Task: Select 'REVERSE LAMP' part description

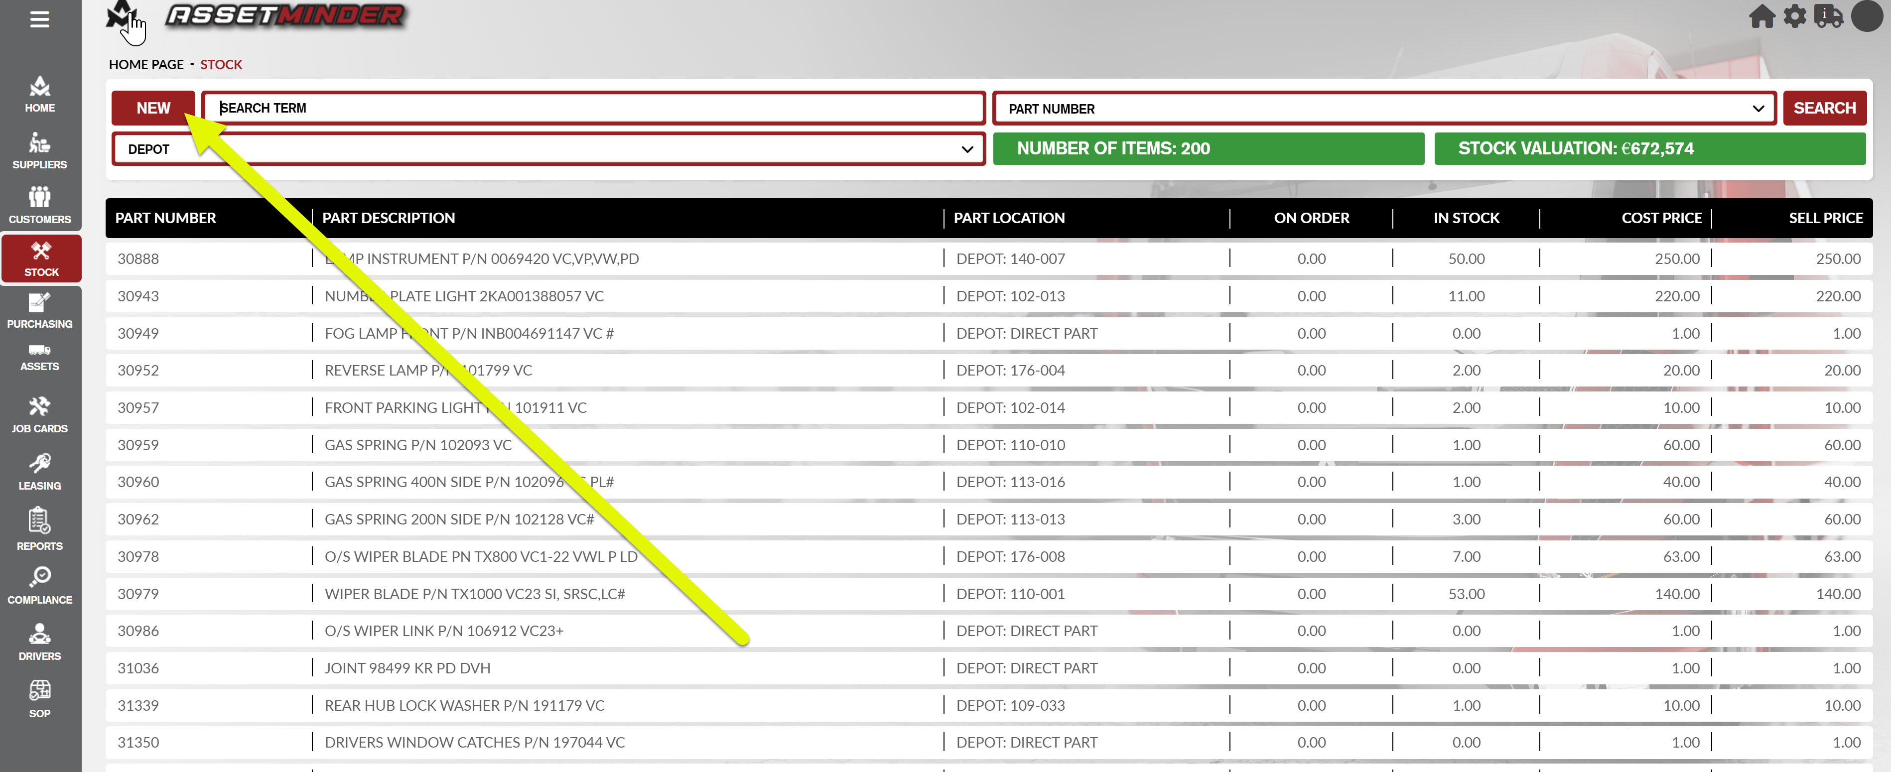Action: [x=428, y=370]
